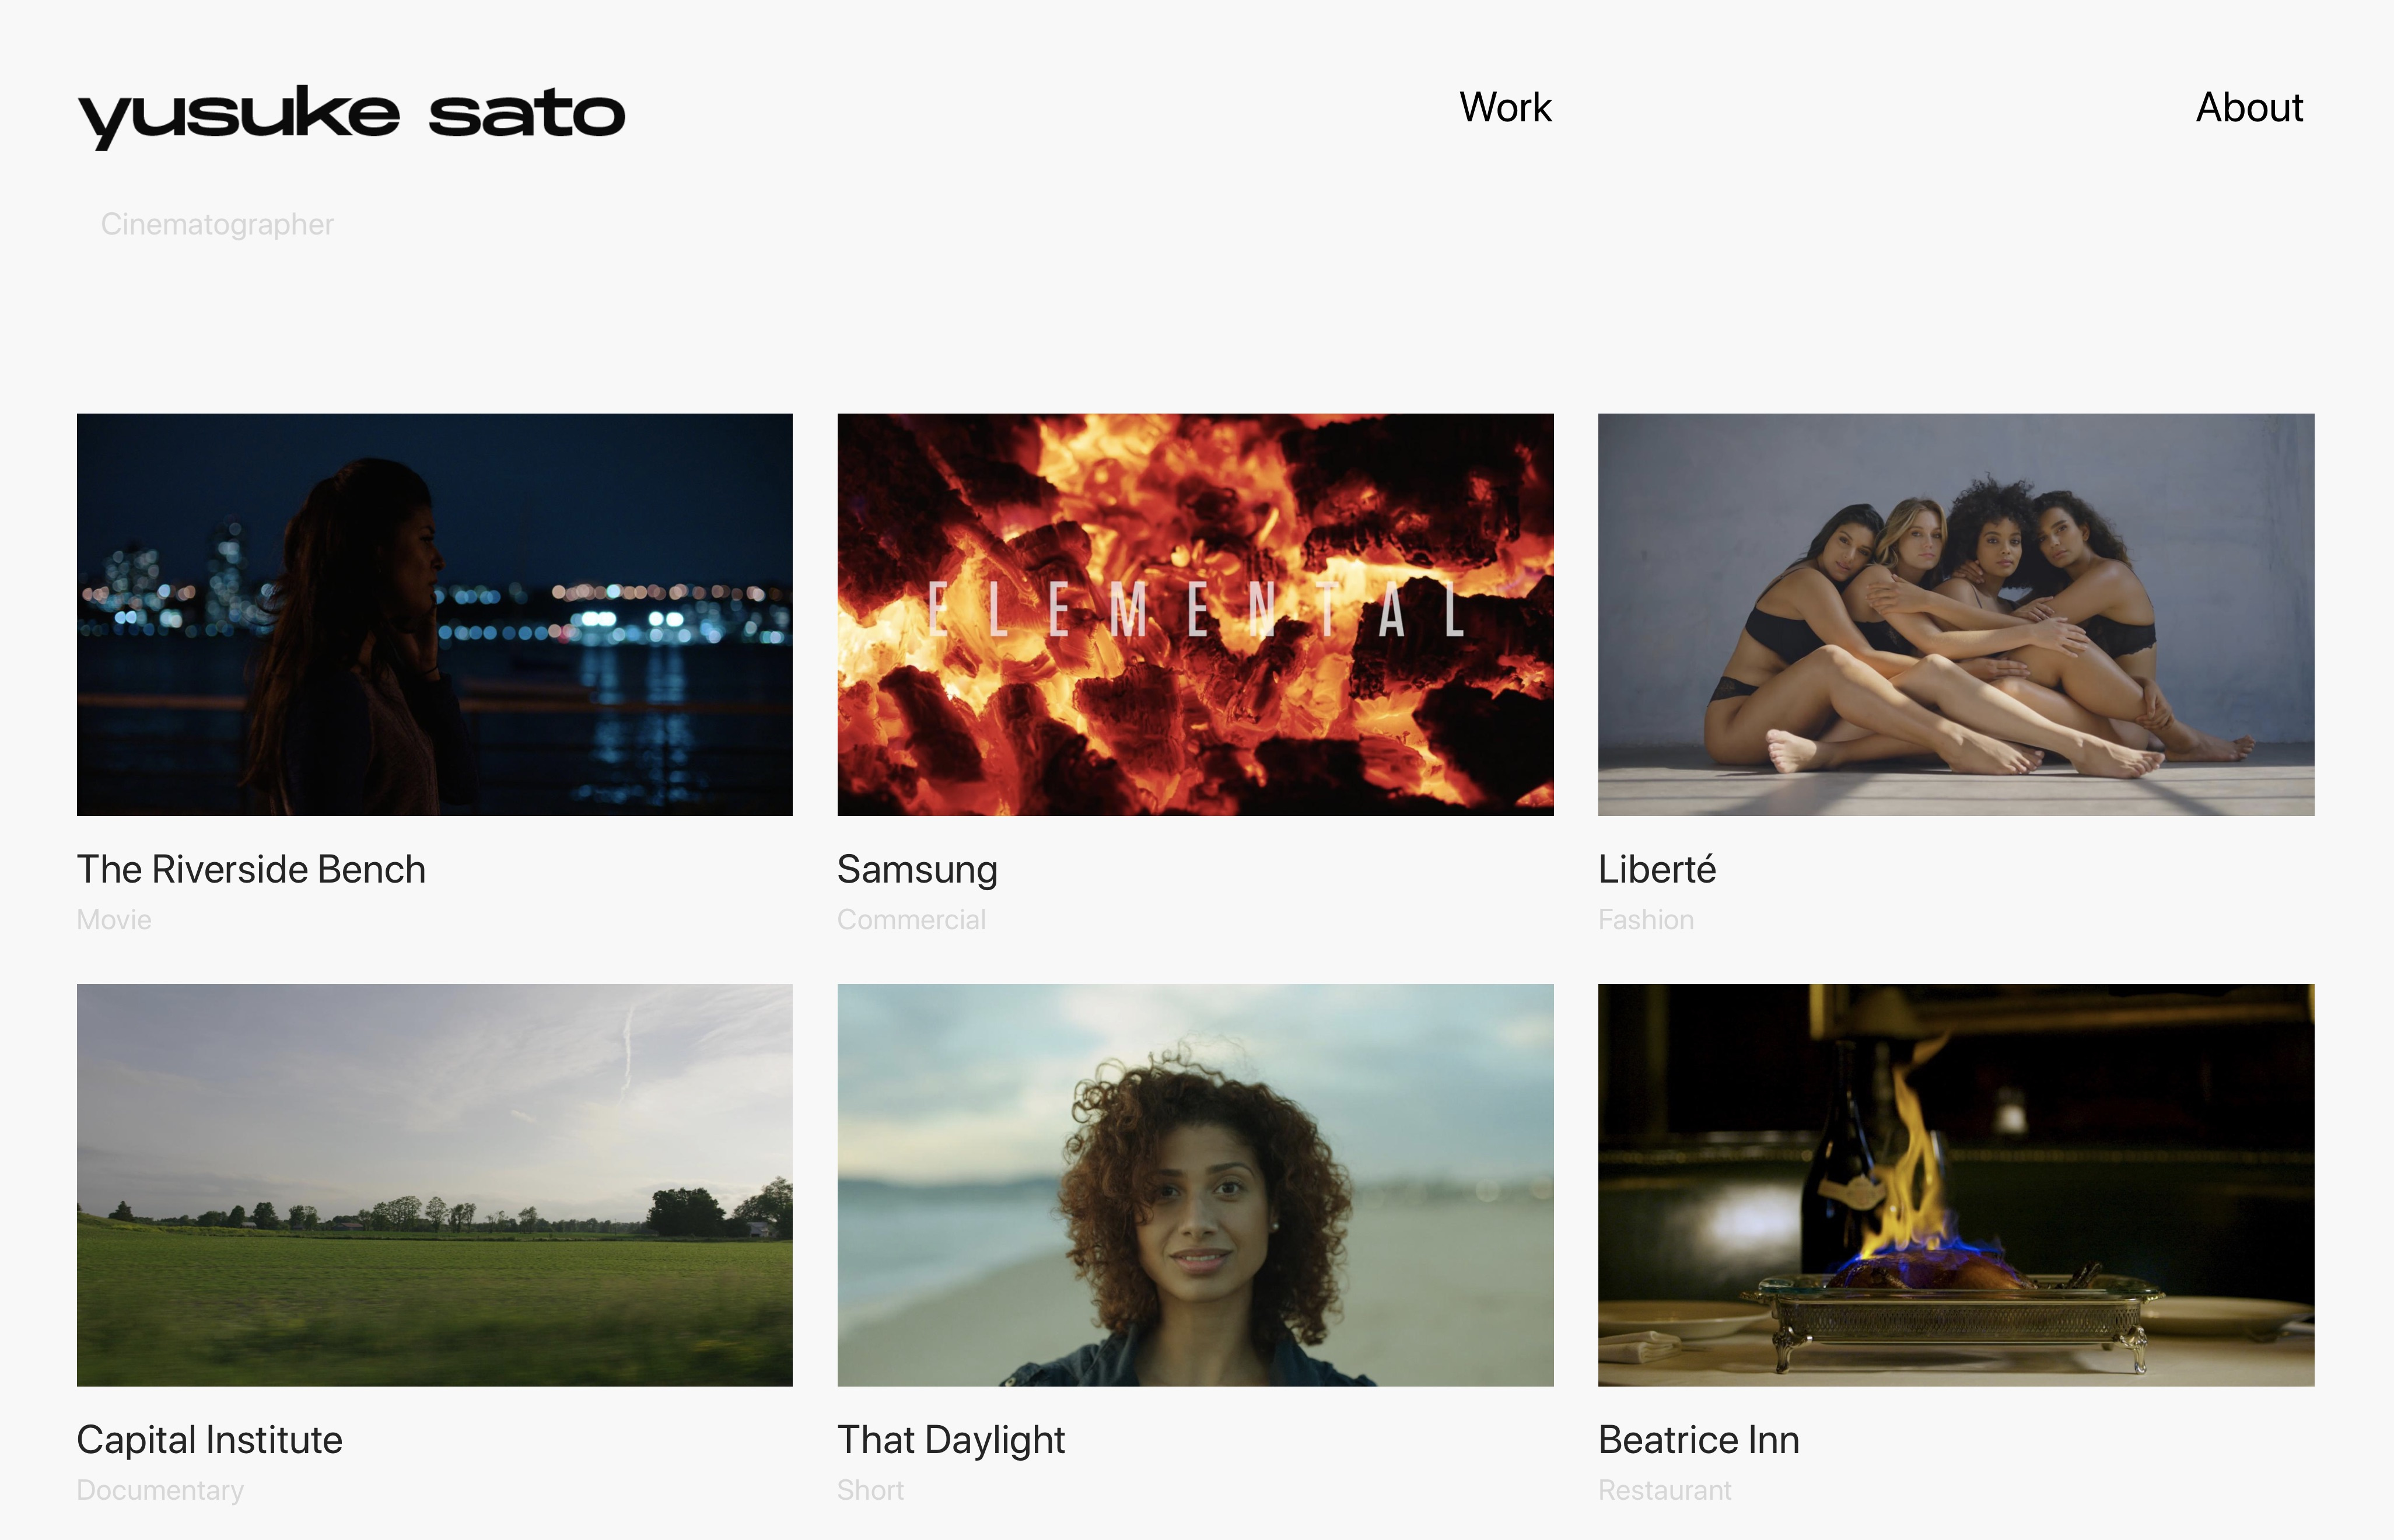Screen dimensions: 2394x1540
Task: Open the Beatrice Inn flaming dish thumbnail
Action: [x=1956, y=1185]
